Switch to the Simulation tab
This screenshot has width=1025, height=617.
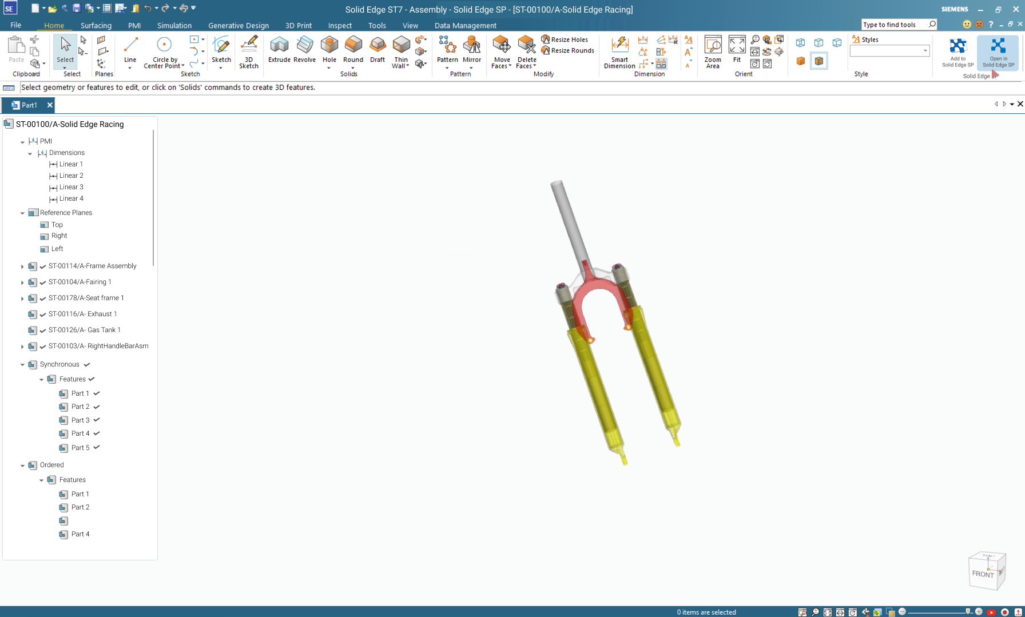tap(174, 25)
